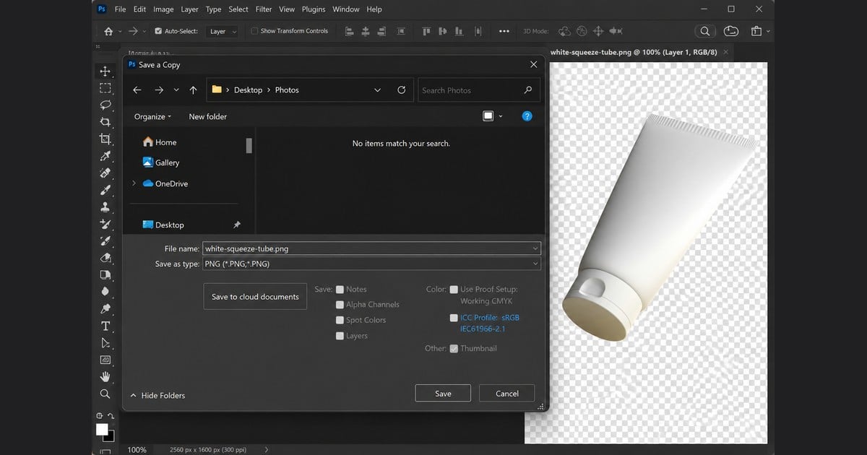Viewport: 867px width, 455px height.
Task: Click Save to cloud documents button
Action: click(255, 297)
